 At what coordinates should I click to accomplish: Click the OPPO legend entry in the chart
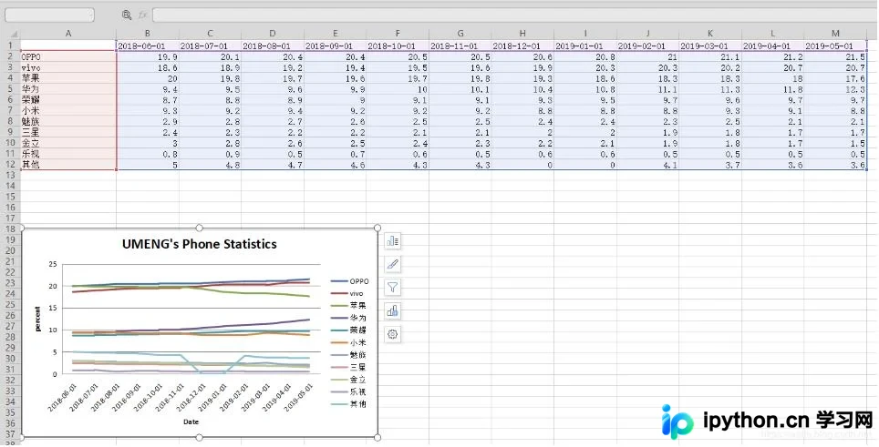(350, 281)
